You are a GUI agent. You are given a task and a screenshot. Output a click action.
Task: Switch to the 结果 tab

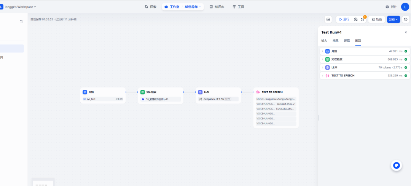[336, 41]
